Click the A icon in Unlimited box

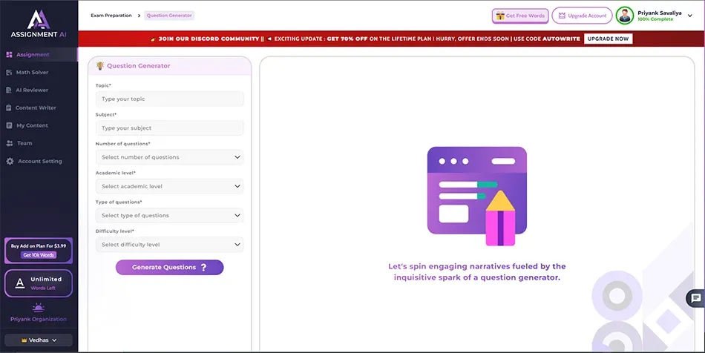[19, 283]
